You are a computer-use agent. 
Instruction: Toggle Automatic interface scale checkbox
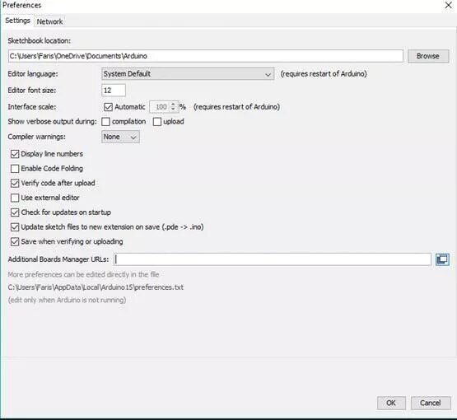(x=108, y=107)
